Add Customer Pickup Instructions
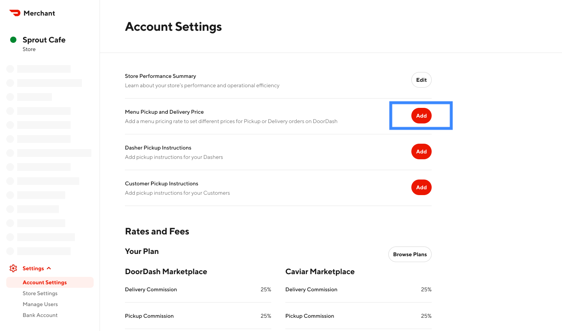 (x=421, y=187)
